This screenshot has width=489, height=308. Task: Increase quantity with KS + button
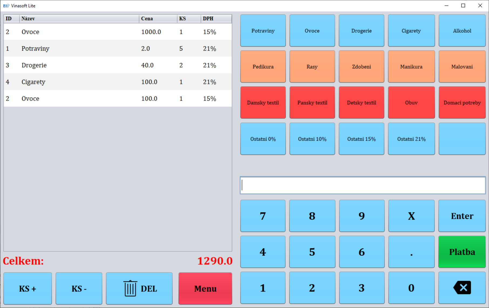(x=27, y=288)
